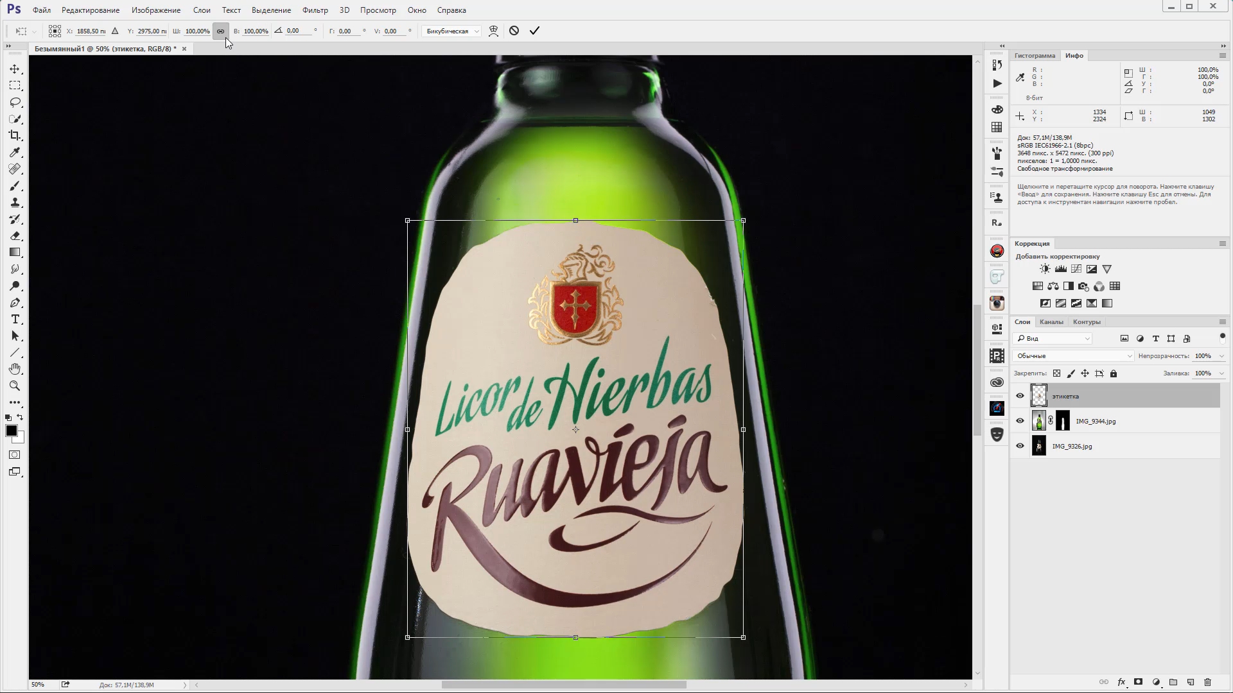
Task: Commit the transform with the checkmark
Action: pos(534,30)
